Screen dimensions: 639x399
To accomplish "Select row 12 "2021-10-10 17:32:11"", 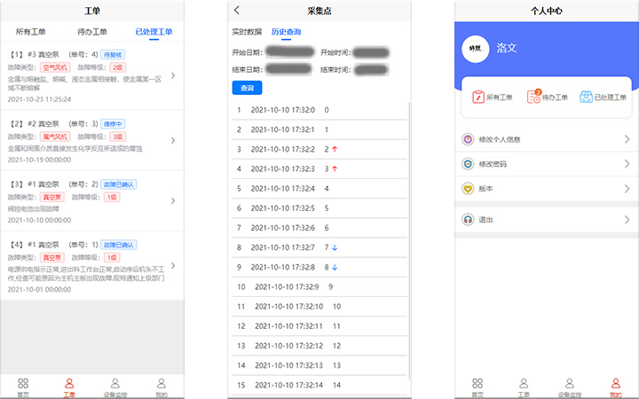I will [319, 326].
